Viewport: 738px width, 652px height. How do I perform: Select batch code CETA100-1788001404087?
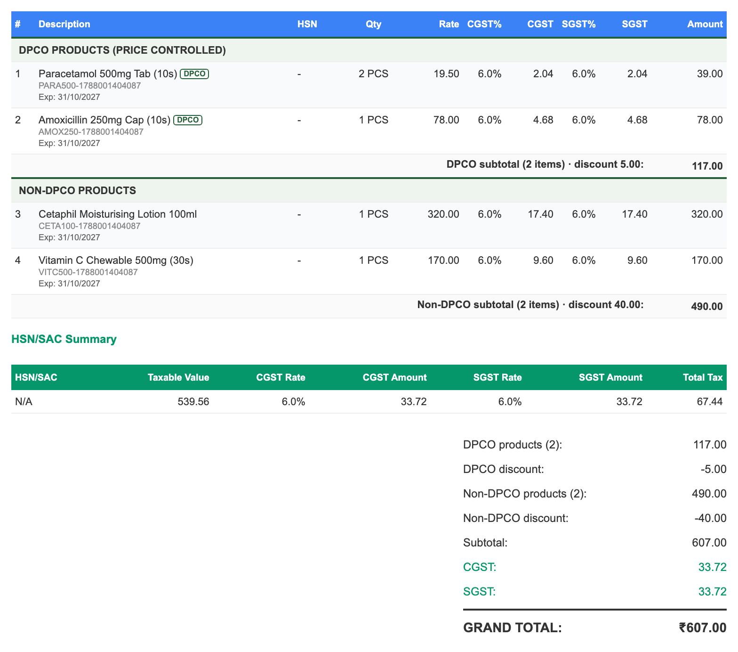coord(89,226)
